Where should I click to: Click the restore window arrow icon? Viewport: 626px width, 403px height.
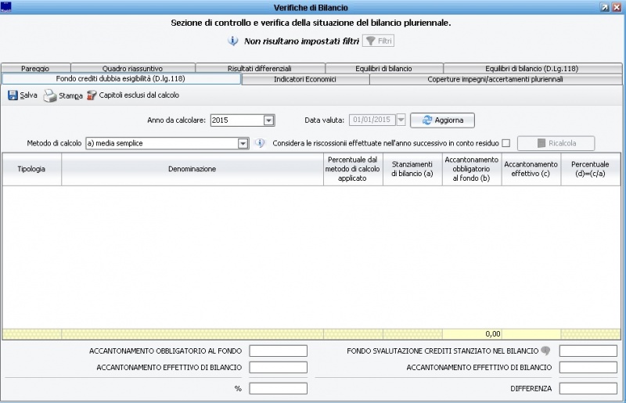[x=605, y=7]
